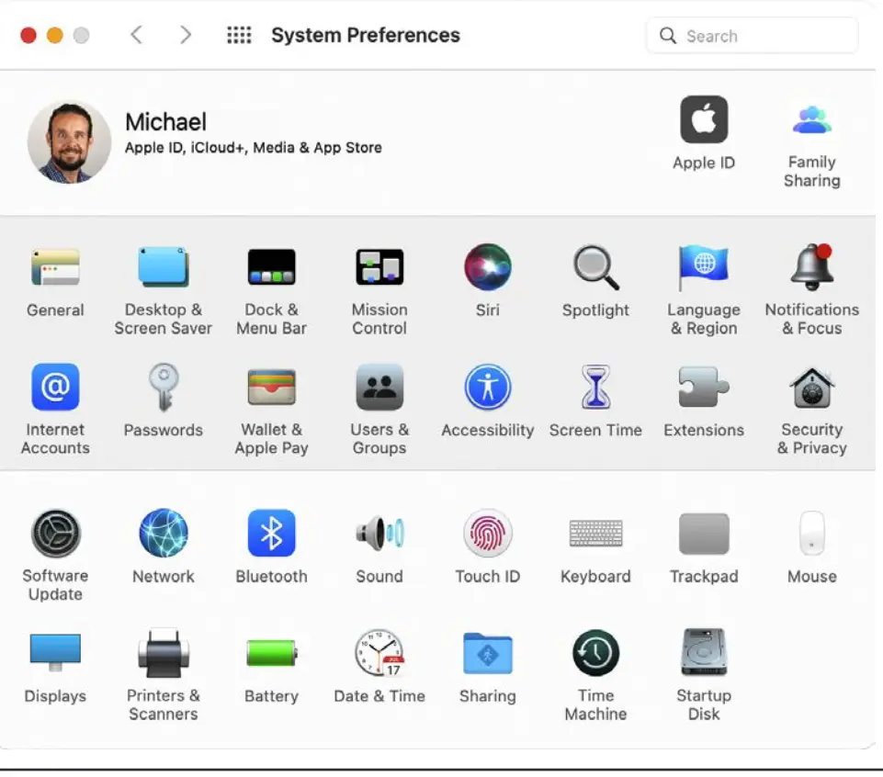Viewport: 883px width, 777px height.
Task: Open the Apple ID pane
Action: [x=704, y=121]
